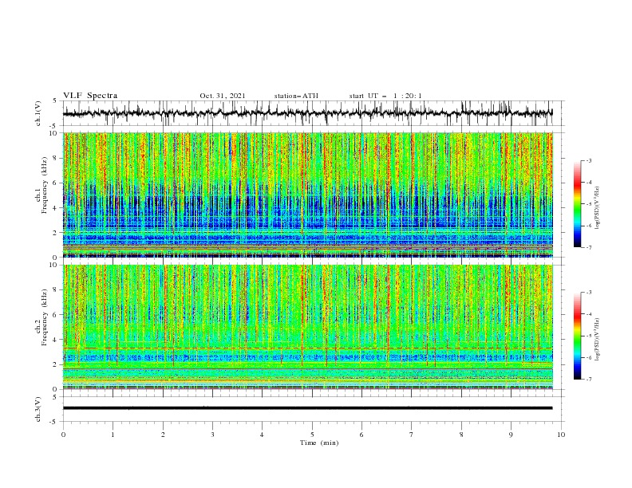Click time axis tick label "2"
The height and width of the screenshot is (488, 632).
163,435
